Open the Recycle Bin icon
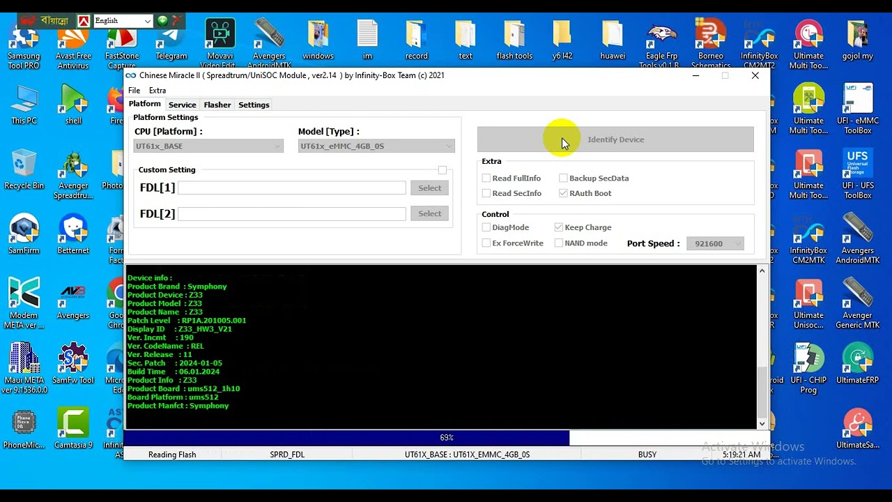Screen dimensions: 892x502 click(24, 169)
